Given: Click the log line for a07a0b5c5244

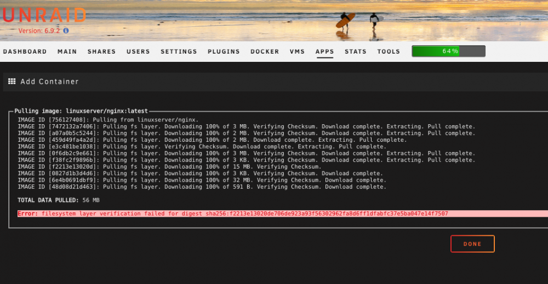Looking at the screenshot, I should click(247, 133).
